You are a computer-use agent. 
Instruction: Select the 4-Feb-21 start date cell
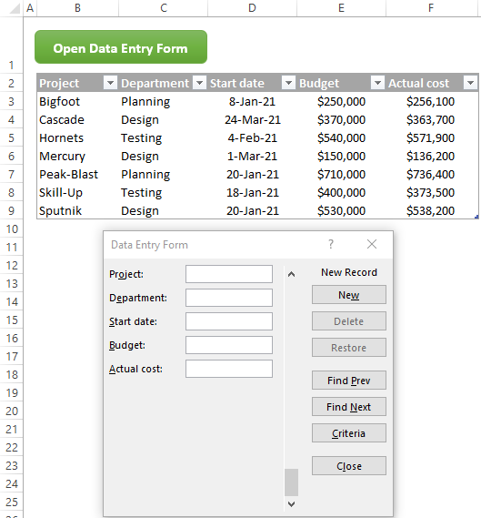(253, 137)
